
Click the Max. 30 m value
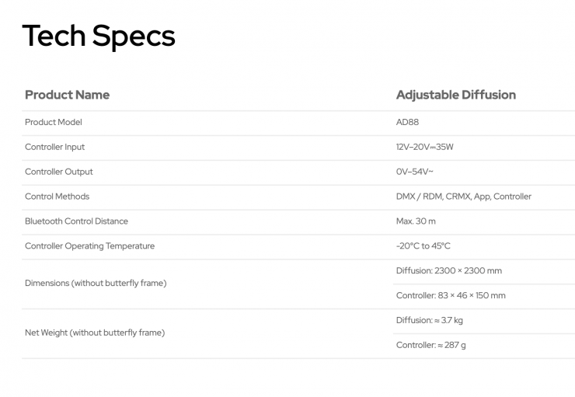point(416,221)
